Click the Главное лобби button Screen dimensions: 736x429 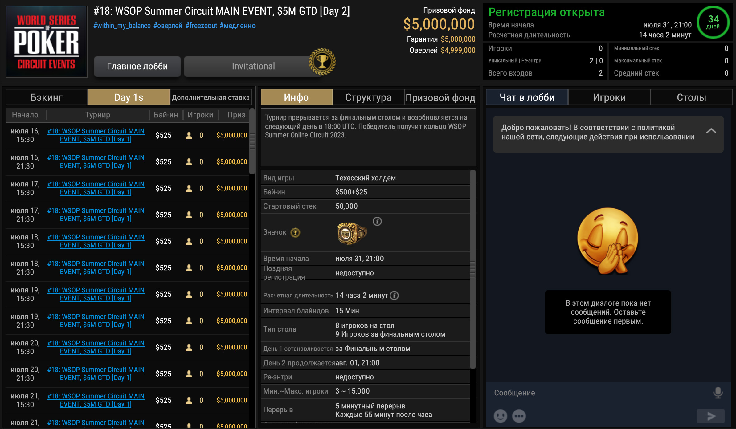coord(137,66)
